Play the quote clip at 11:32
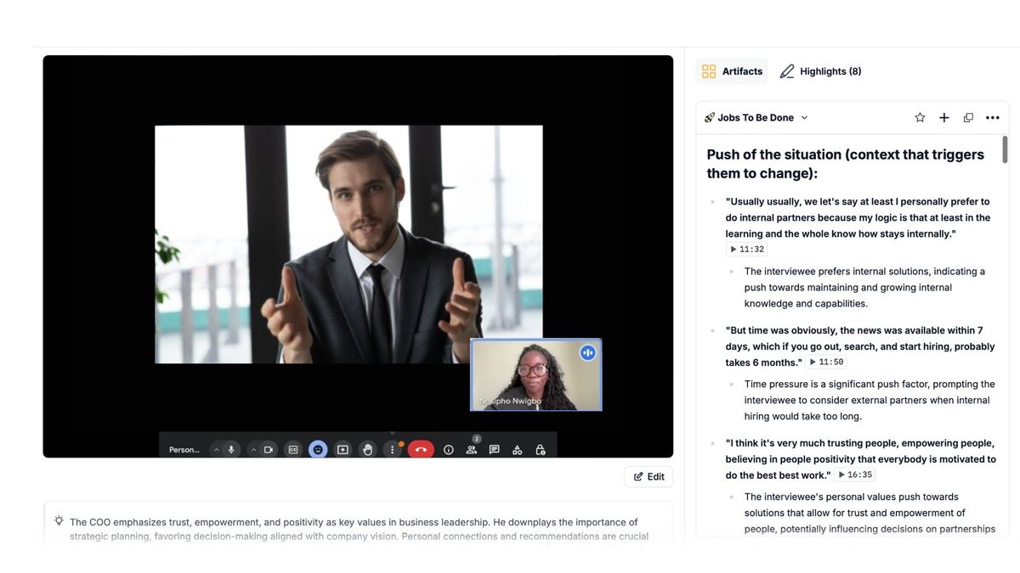The height and width of the screenshot is (573, 1020). point(745,249)
